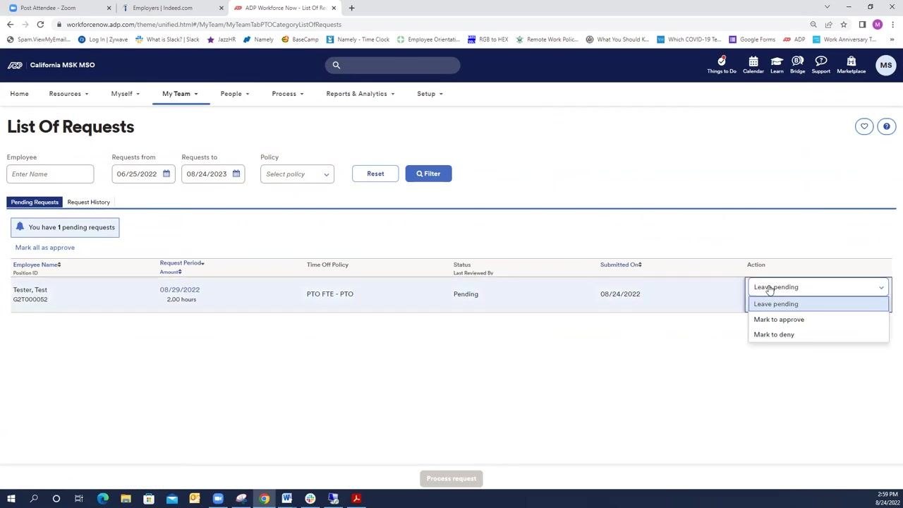Choose Mark to deny option
Viewport: 903px width, 508px height.
[x=818, y=334]
